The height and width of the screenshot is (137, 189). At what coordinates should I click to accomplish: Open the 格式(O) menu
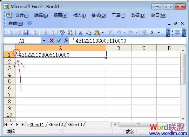click(x=99, y=15)
